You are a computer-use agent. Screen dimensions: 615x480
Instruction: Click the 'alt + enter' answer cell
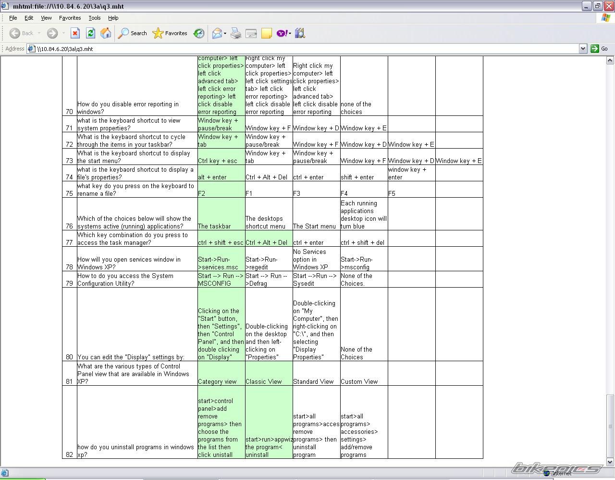pos(221,173)
